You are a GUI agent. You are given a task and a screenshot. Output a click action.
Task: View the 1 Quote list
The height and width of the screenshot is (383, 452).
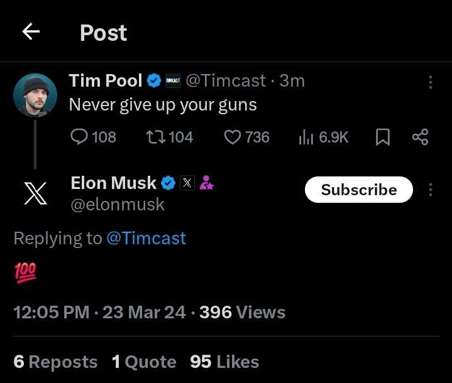(144, 362)
